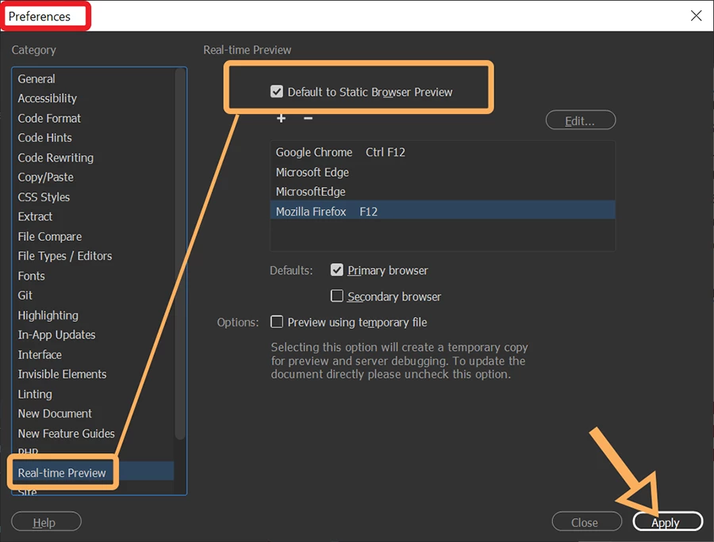The height and width of the screenshot is (542, 714).
Task: Select File Types / Editors category
Action: [65, 256]
